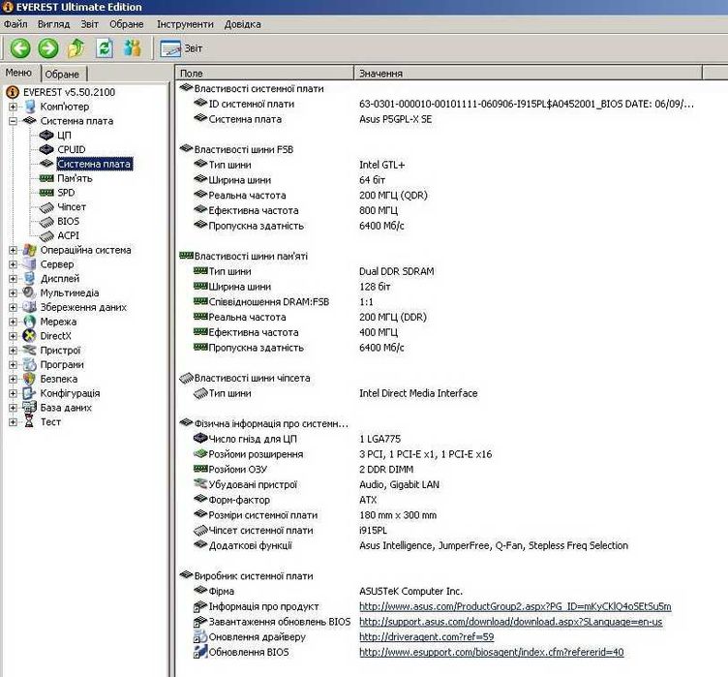Switch to the Меню tab

click(18, 73)
